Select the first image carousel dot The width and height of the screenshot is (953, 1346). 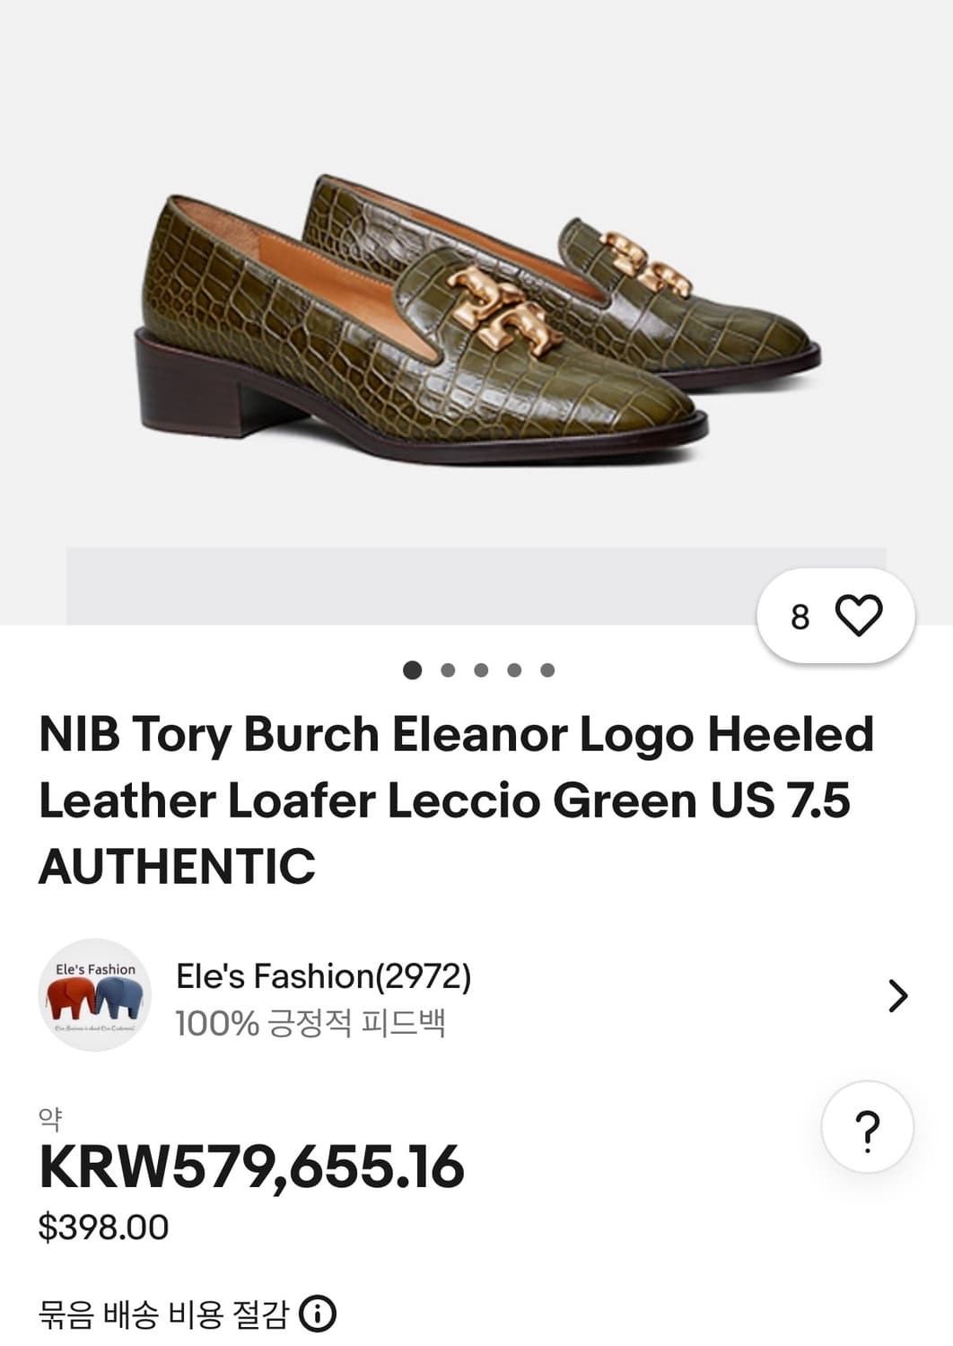click(413, 670)
